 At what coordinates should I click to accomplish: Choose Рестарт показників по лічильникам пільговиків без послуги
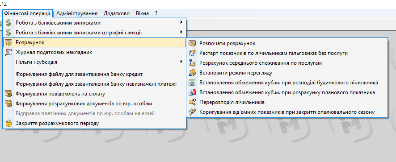(x=287, y=53)
